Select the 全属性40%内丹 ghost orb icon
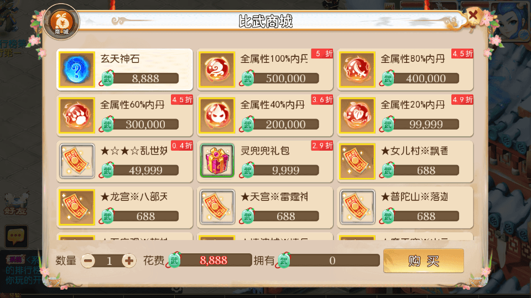 [x=217, y=115]
